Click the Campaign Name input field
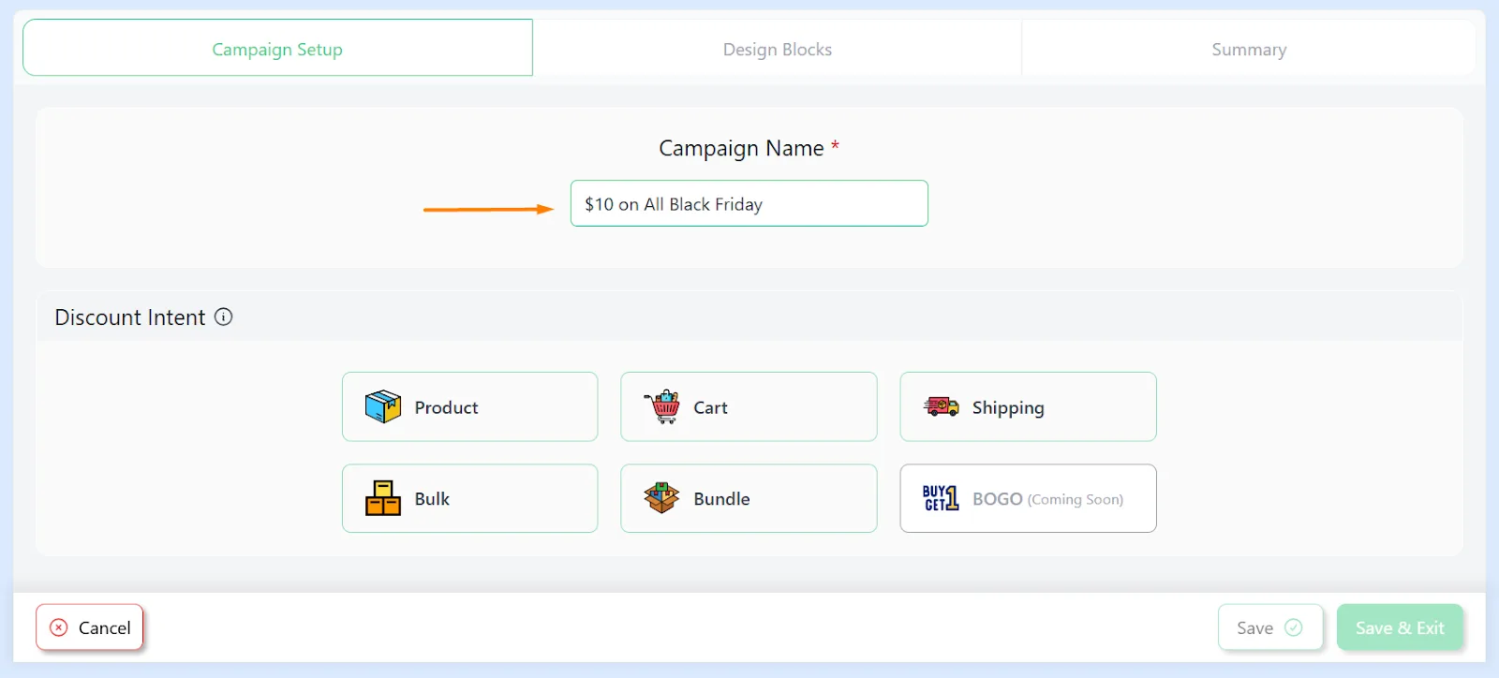This screenshot has width=1499, height=678. pos(749,203)
